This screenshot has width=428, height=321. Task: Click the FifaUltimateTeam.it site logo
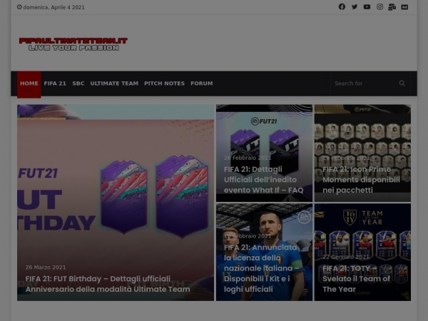click(x=73, y=44)
